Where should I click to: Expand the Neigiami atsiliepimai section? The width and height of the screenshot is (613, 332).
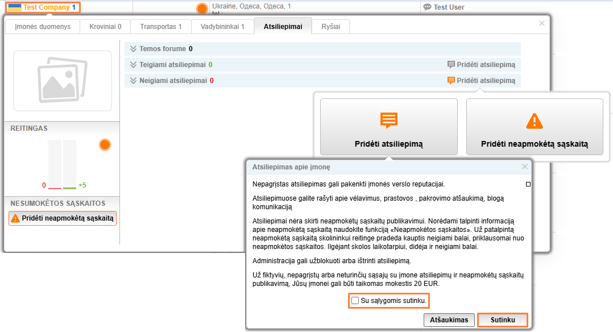tap(134, 81)
